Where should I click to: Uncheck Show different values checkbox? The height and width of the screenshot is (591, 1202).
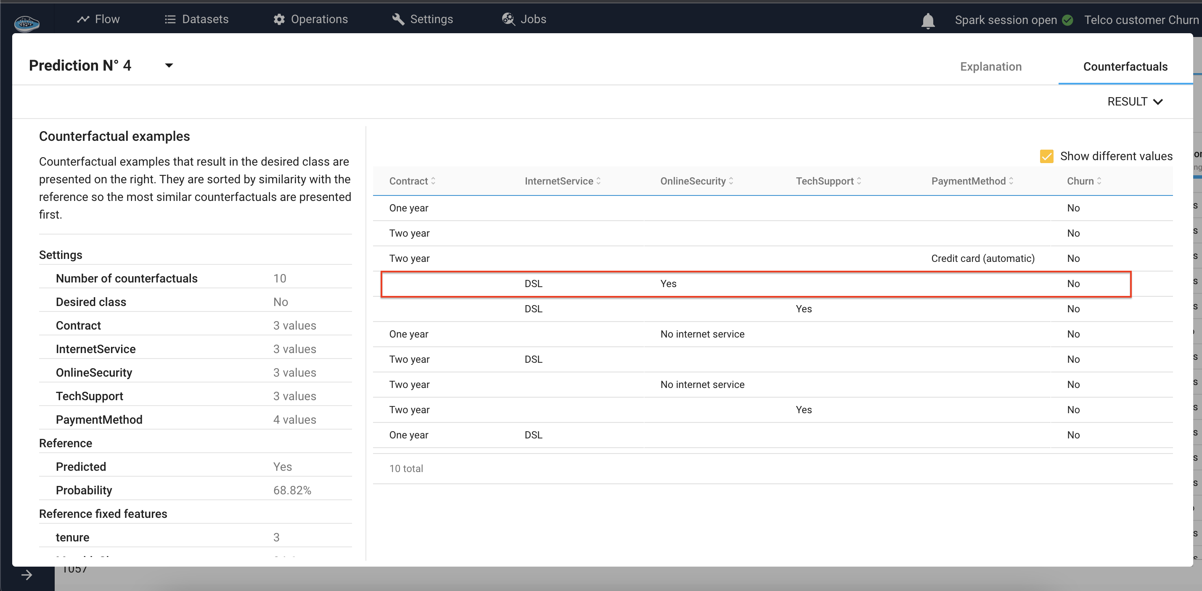pyautogui.click(x=1047, y=156)
